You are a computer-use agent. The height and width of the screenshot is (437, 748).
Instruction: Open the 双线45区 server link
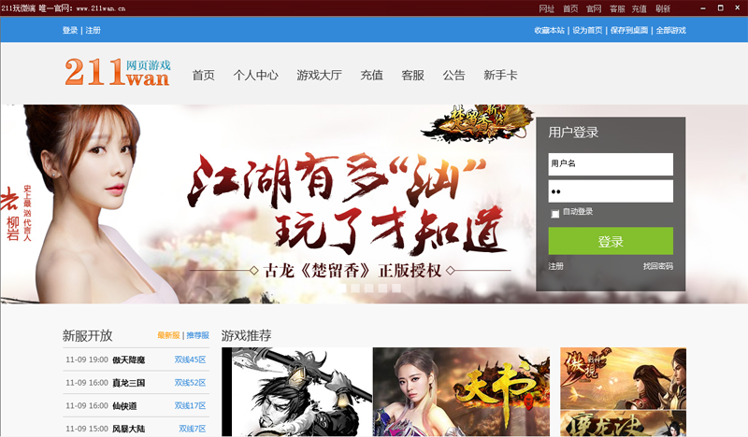coord(190,359)
